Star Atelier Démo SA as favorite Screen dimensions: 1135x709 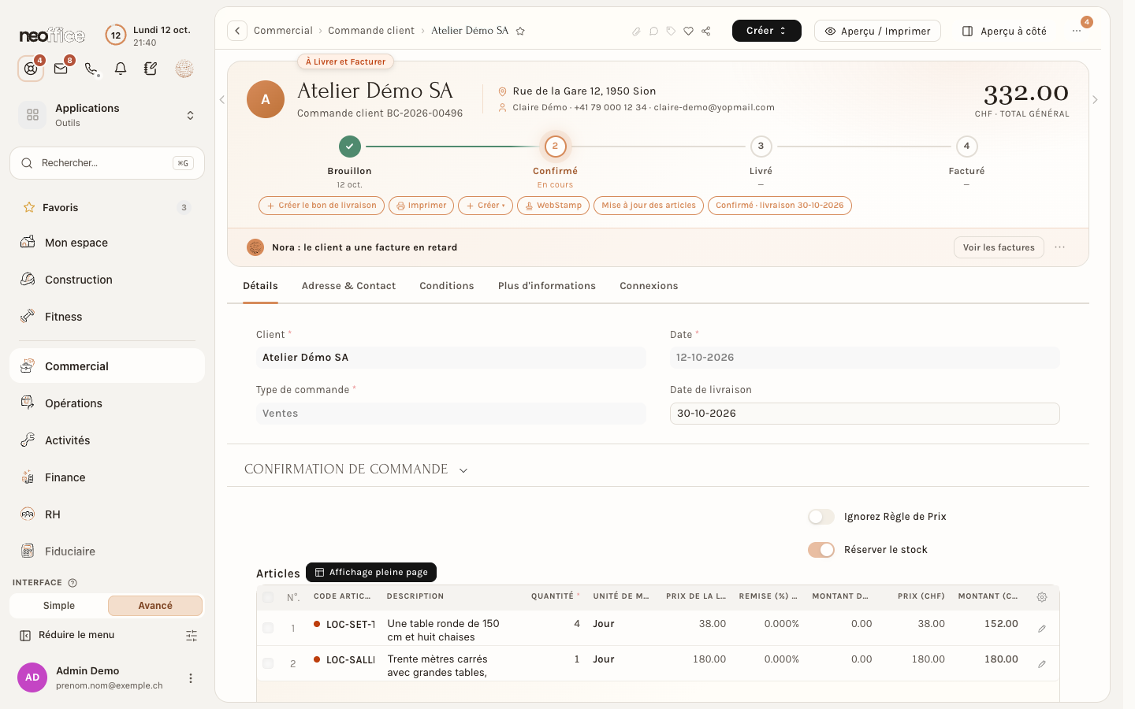click(520, 32)
